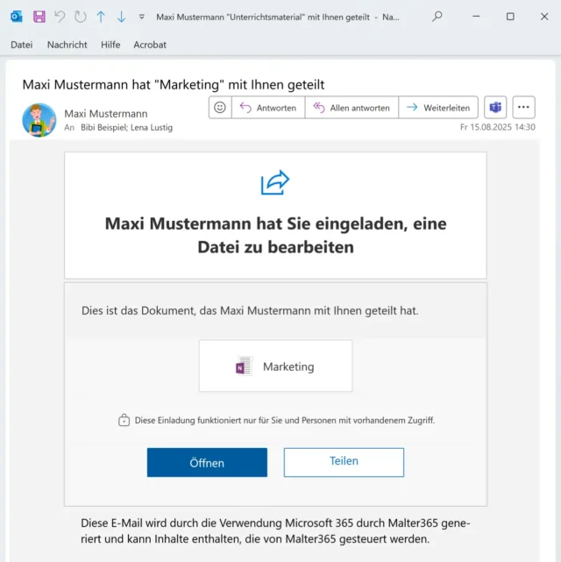Go to next item with down arrow
Screen dimensions: 561x562
pyautogui.click(x=121, y=17)
